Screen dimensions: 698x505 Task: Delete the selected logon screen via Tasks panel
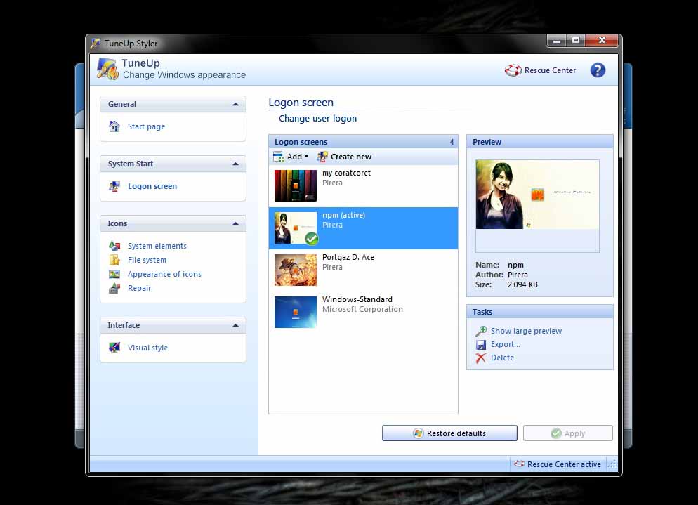click(x=501, y=358)
